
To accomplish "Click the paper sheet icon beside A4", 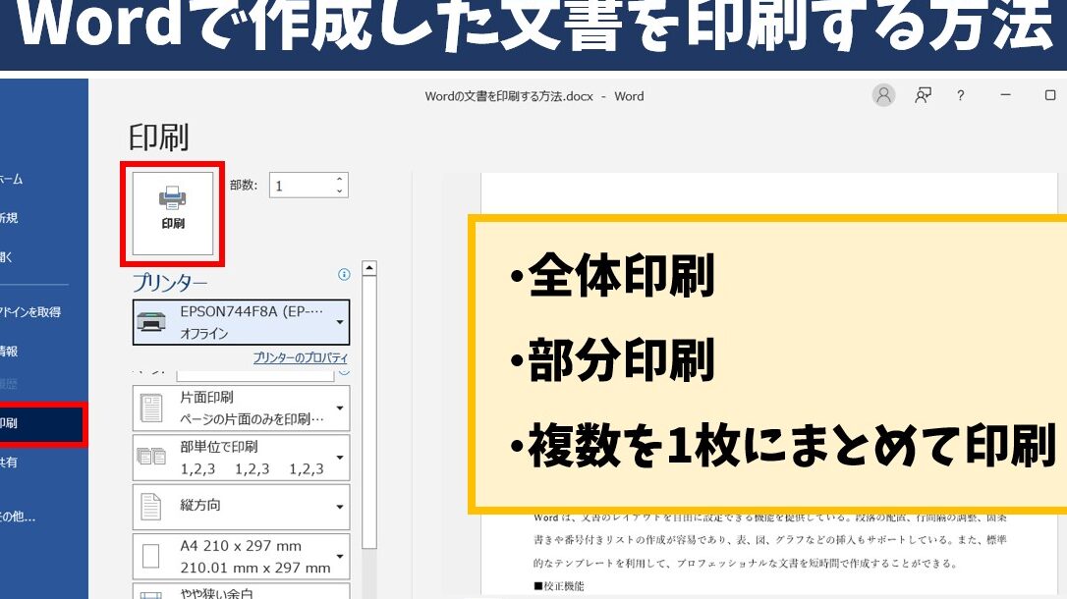I will click(x=150, y=556).
